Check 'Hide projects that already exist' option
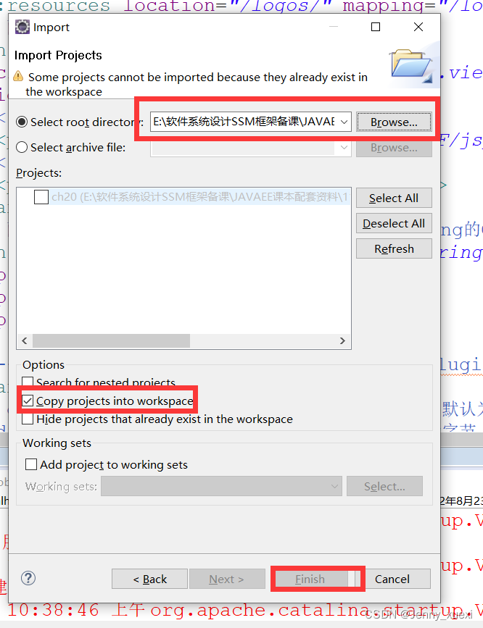Viewport: 483px width, 628px height. (x=28, y=419)
